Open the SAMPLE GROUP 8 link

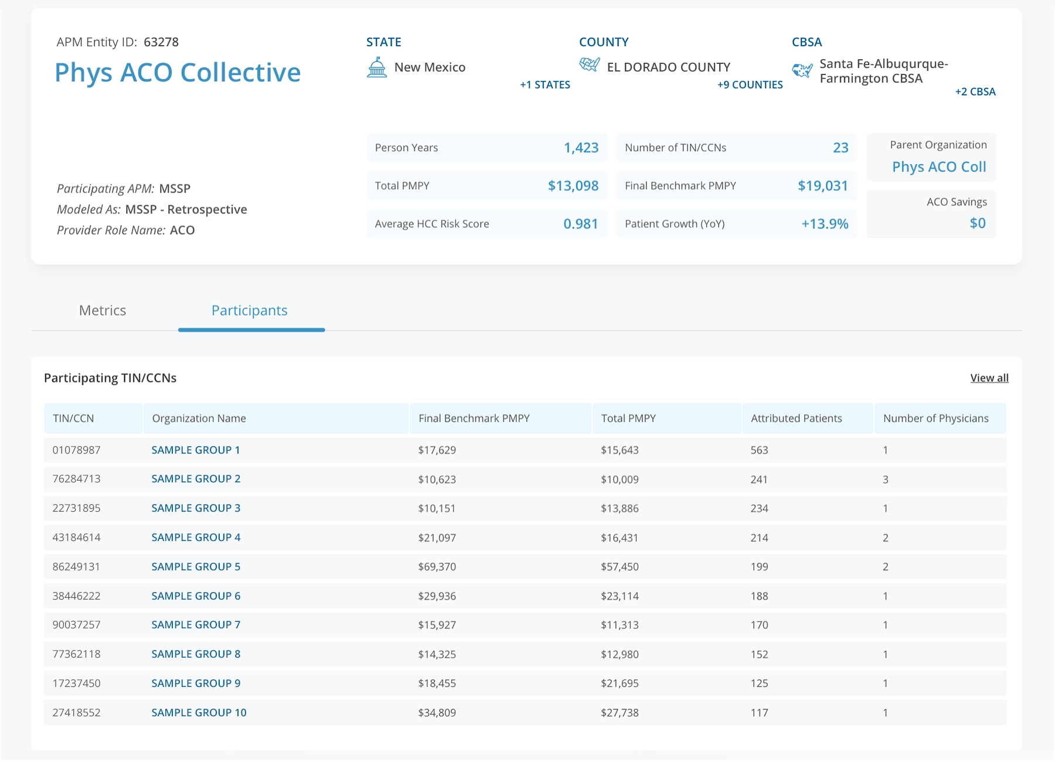pyautogui.click(x=196, y=654)
